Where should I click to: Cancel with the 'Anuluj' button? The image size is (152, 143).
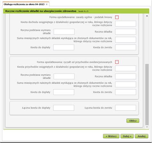pyautogui.click(x=141, y=136)
